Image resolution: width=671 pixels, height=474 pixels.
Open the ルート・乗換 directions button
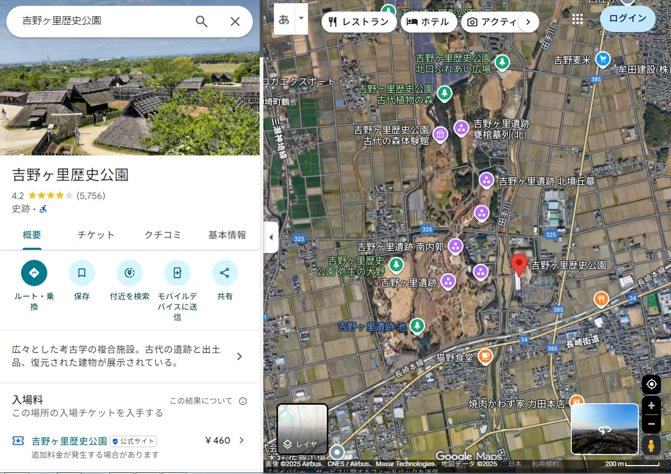click(34, 273)
